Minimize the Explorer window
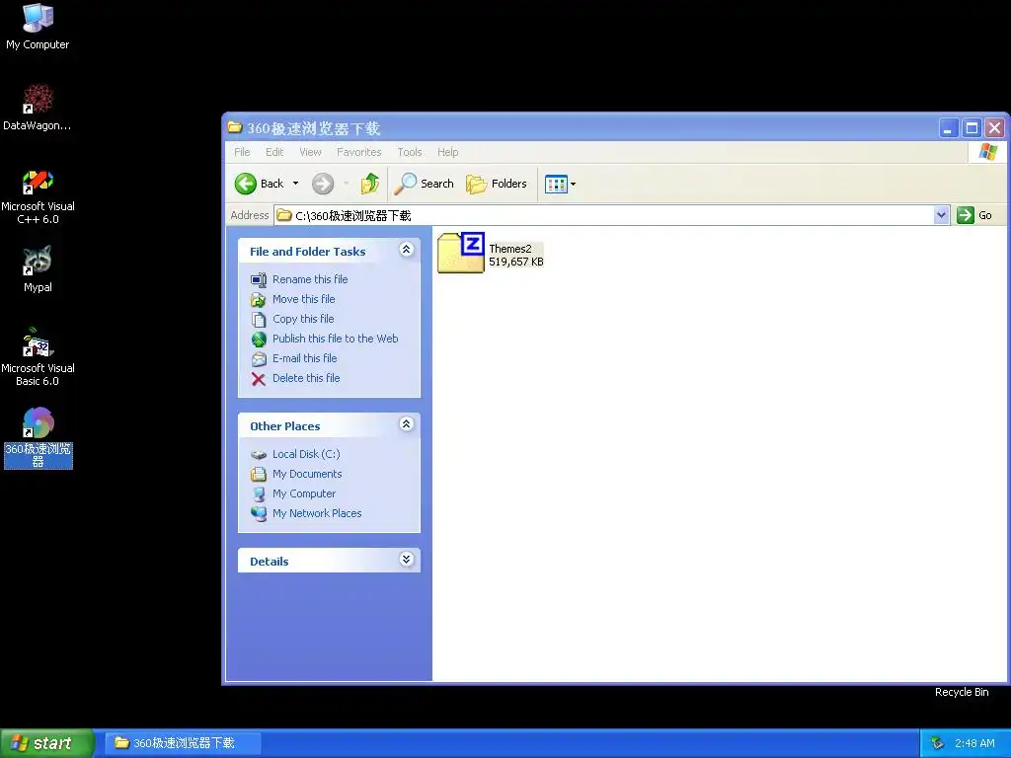1011x758 pixels. click(948, 128)
